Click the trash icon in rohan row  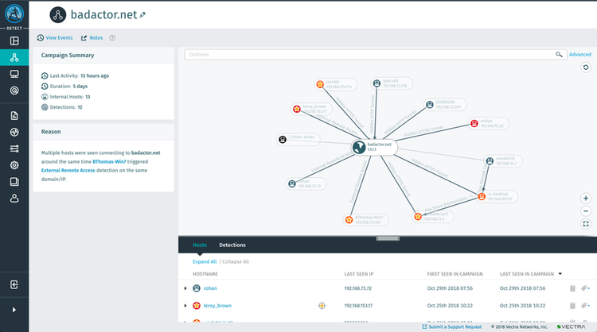coord(572,288)
